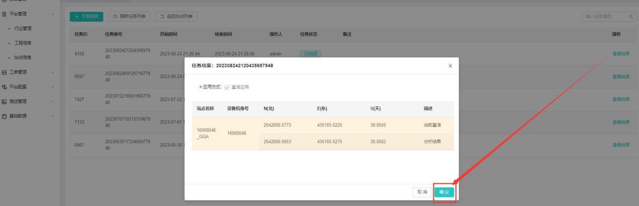Expand the 推送管理 menu arrow
The height and width of the screenshot is (206, 639).
[x=53, y=101]
